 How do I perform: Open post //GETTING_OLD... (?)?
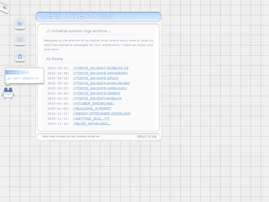(x=91, y=119)
